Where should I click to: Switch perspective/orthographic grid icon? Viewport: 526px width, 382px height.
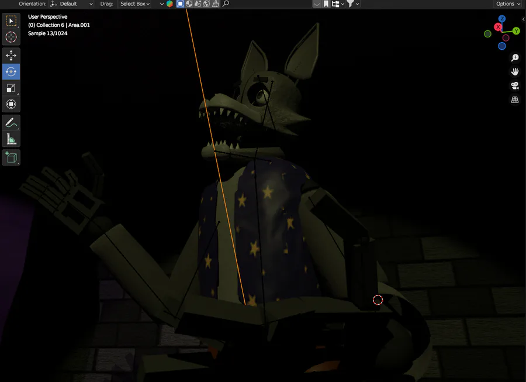pyautogui.click(x=515, y=99)
